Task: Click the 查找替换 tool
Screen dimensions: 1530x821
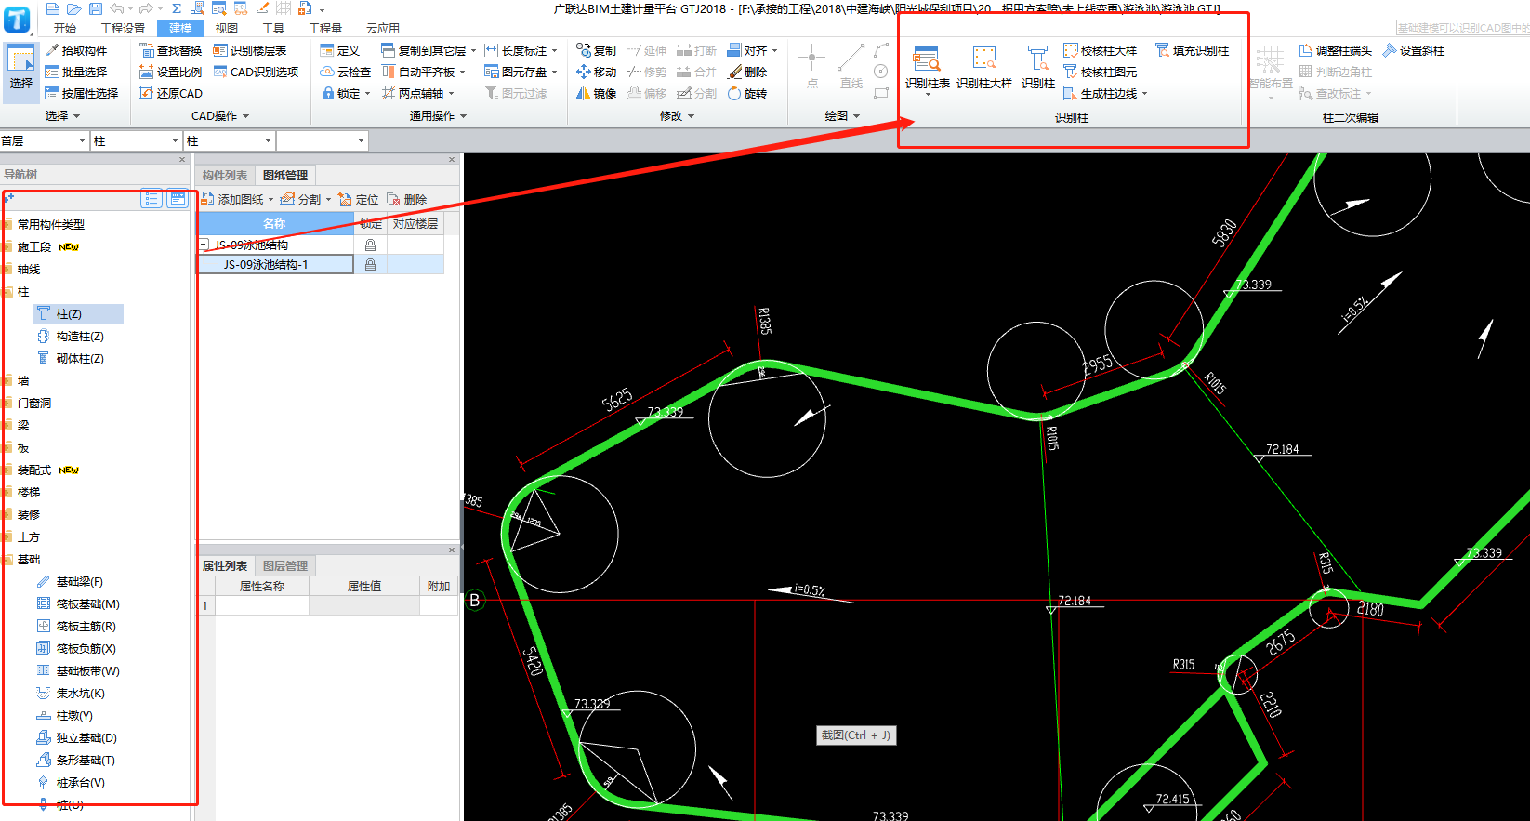Action: [x=171, y=50]
